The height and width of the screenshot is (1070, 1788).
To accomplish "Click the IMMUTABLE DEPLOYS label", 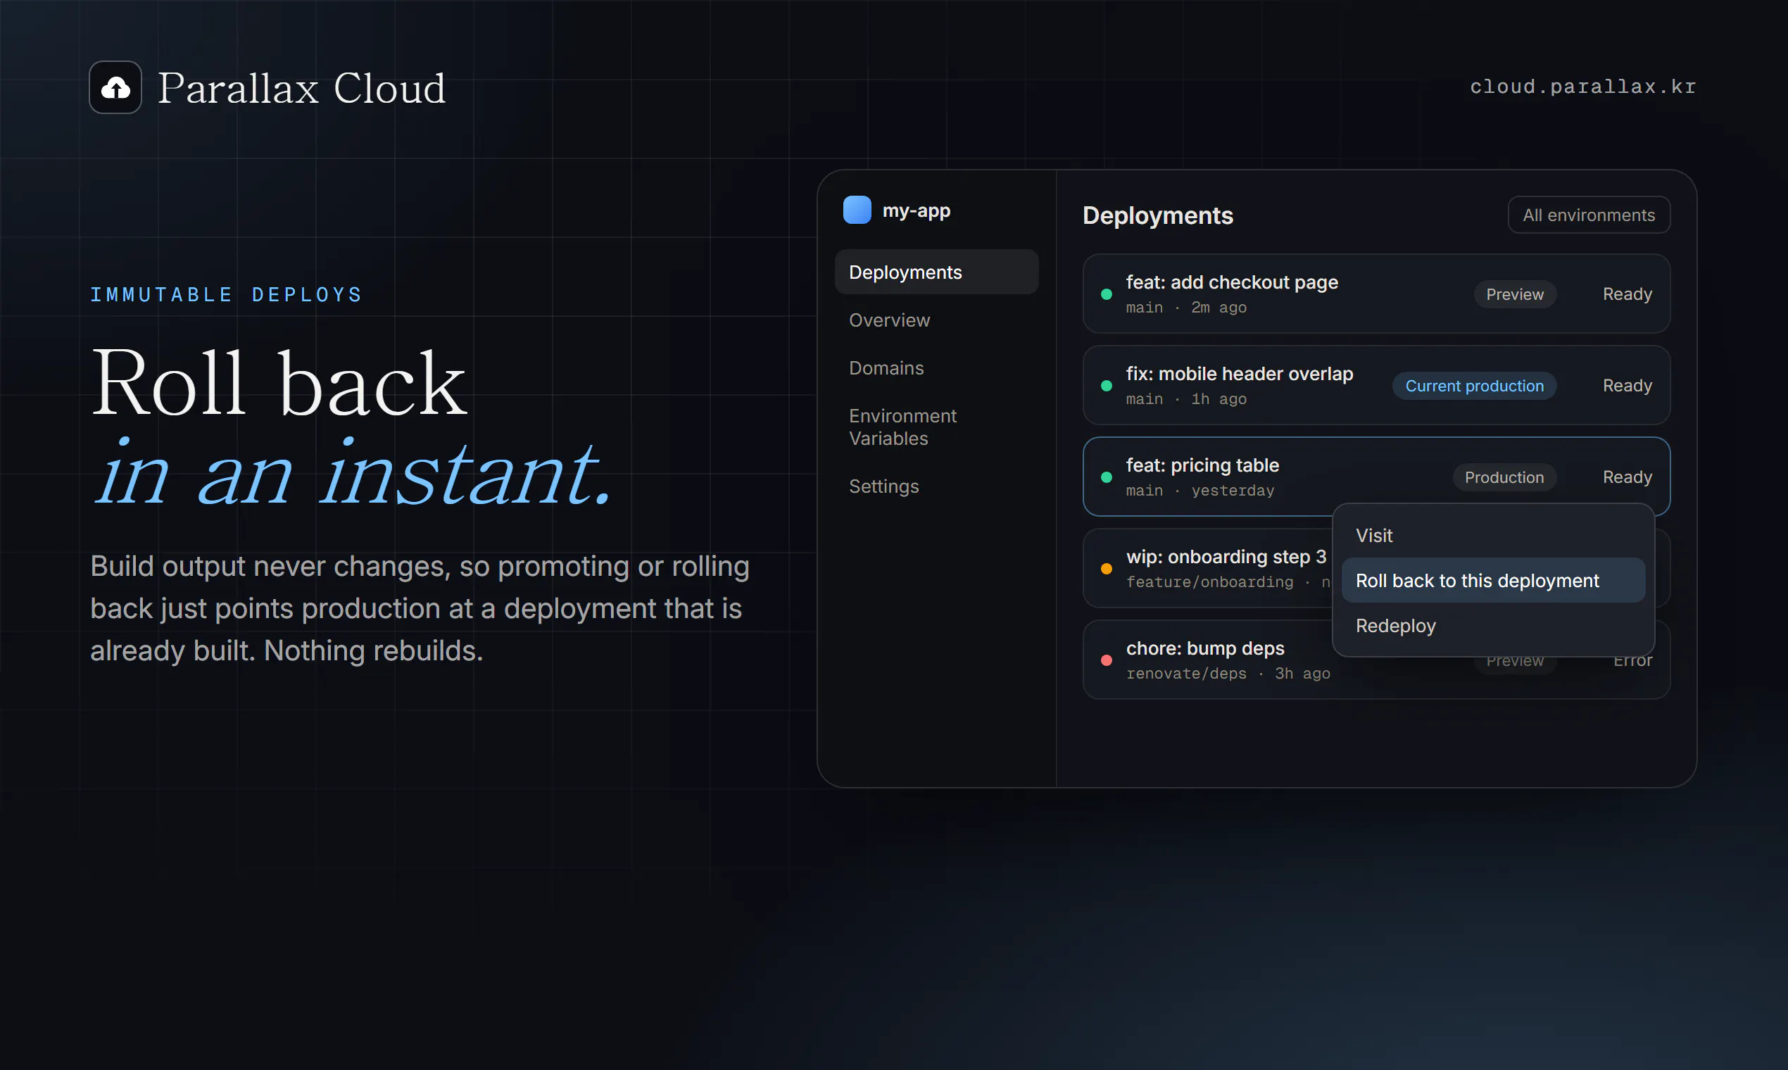I will (227, 295).
